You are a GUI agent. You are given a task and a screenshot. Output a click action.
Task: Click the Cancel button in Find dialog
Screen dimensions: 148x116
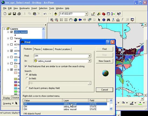coord(104,90)
